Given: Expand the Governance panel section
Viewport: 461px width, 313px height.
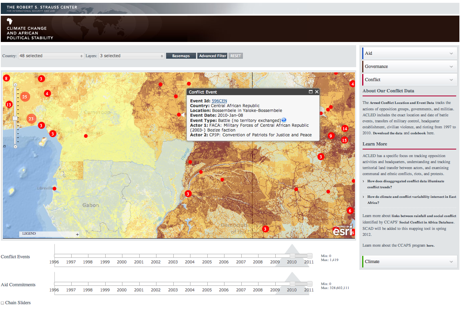Looking at the screenshot, I should (x=409, y=66).
